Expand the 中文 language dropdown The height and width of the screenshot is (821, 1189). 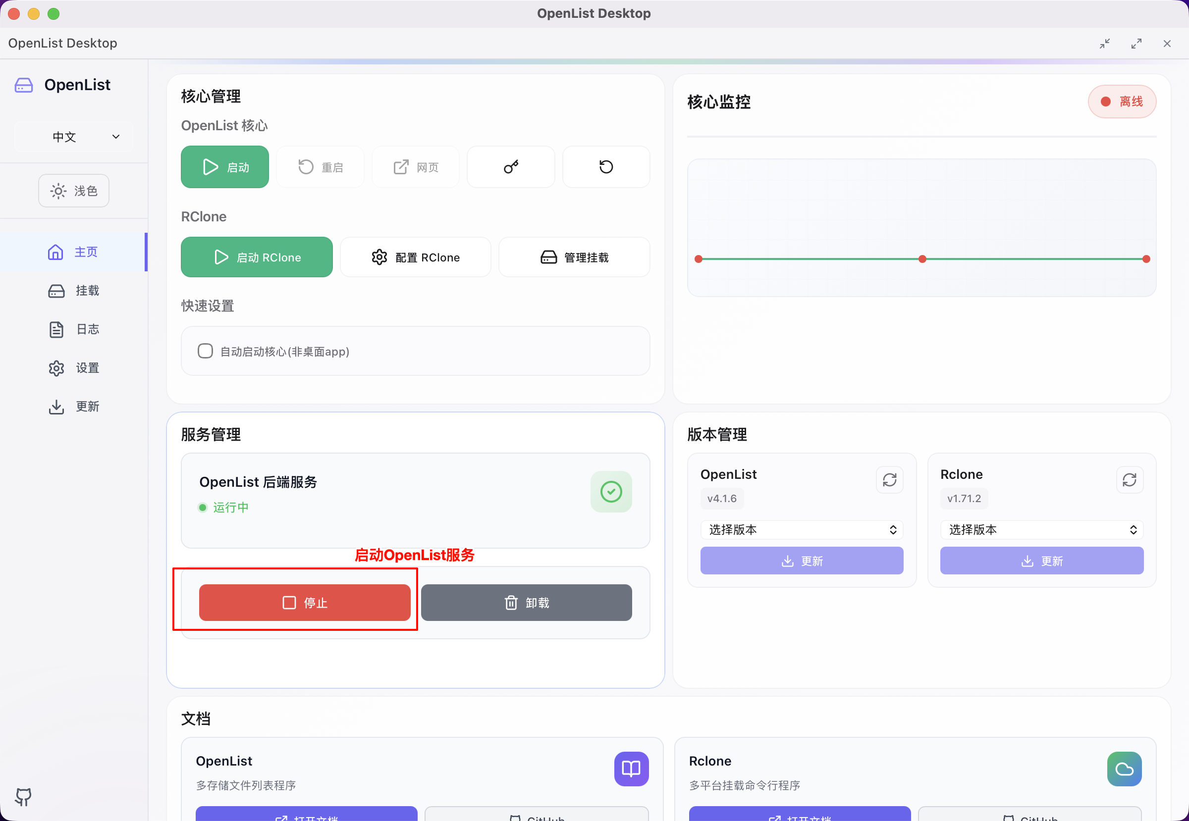coord(74,136)
